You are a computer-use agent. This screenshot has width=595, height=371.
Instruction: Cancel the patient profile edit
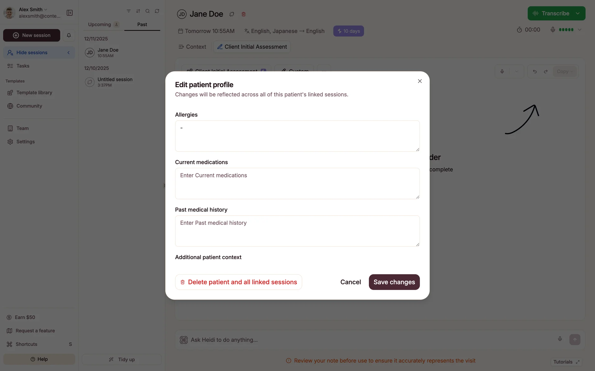coord(350,282)
